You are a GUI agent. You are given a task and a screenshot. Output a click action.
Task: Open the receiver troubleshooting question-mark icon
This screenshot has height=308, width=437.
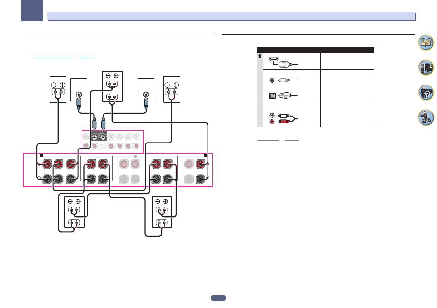pos(426,93)
